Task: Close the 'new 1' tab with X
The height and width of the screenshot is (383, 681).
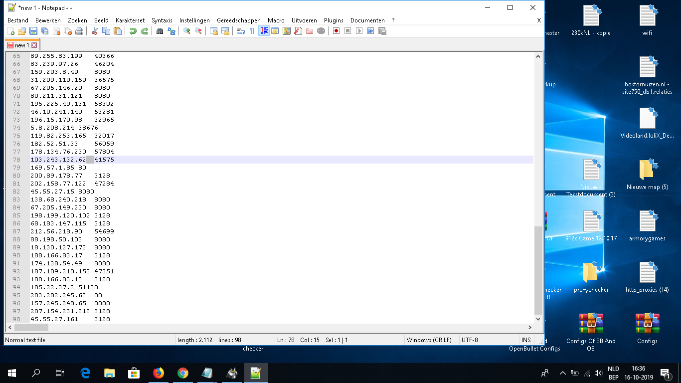Action: tap(34, 45)
